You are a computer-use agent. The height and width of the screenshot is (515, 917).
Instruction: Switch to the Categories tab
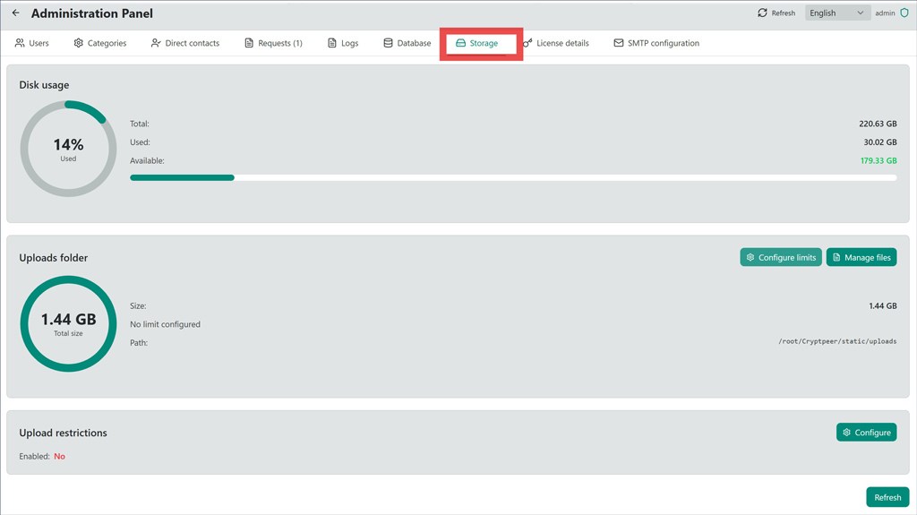pos(100,43)
